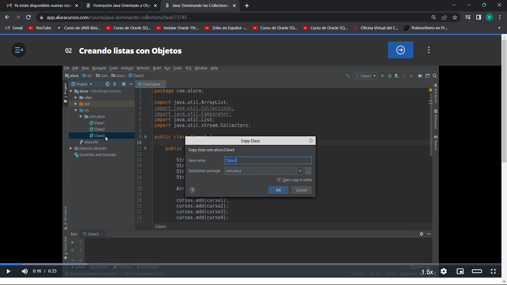Click OK to confirm copy class
507x285 pixels.
(279, 190)
